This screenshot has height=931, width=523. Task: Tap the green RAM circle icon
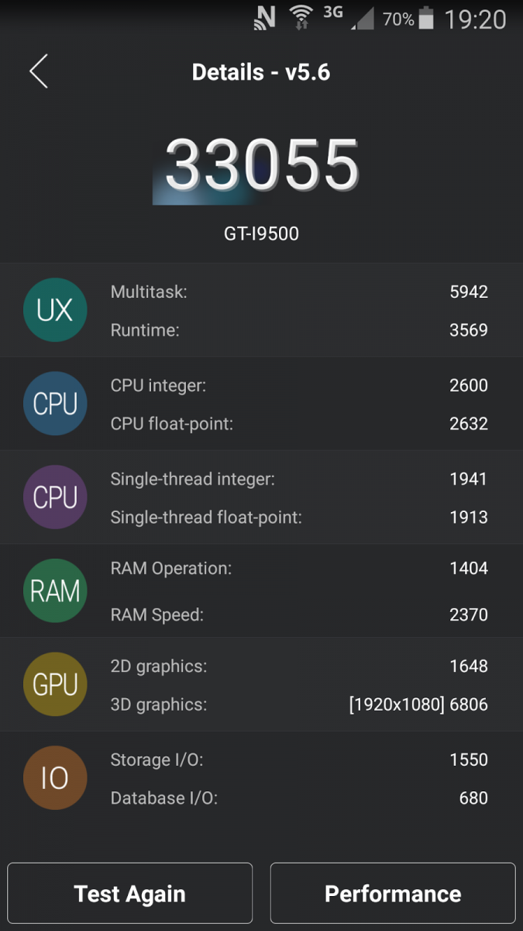click(x=55, y=591)
